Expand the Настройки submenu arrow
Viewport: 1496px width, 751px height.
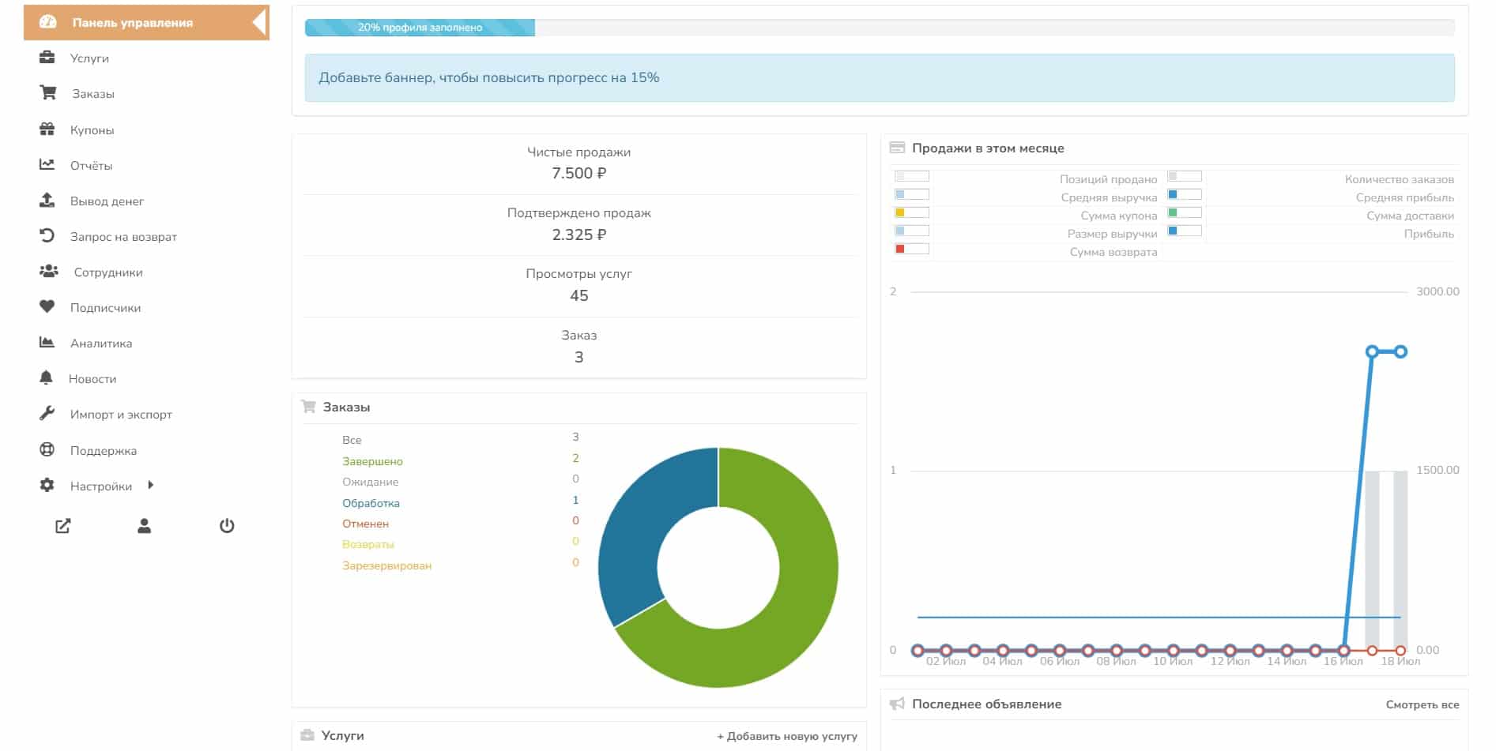coord(150,486)
